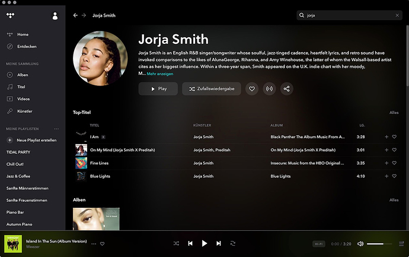Adjust the volume slider
The width and height of the screenshot is (409, 257).
coord(379,244)
